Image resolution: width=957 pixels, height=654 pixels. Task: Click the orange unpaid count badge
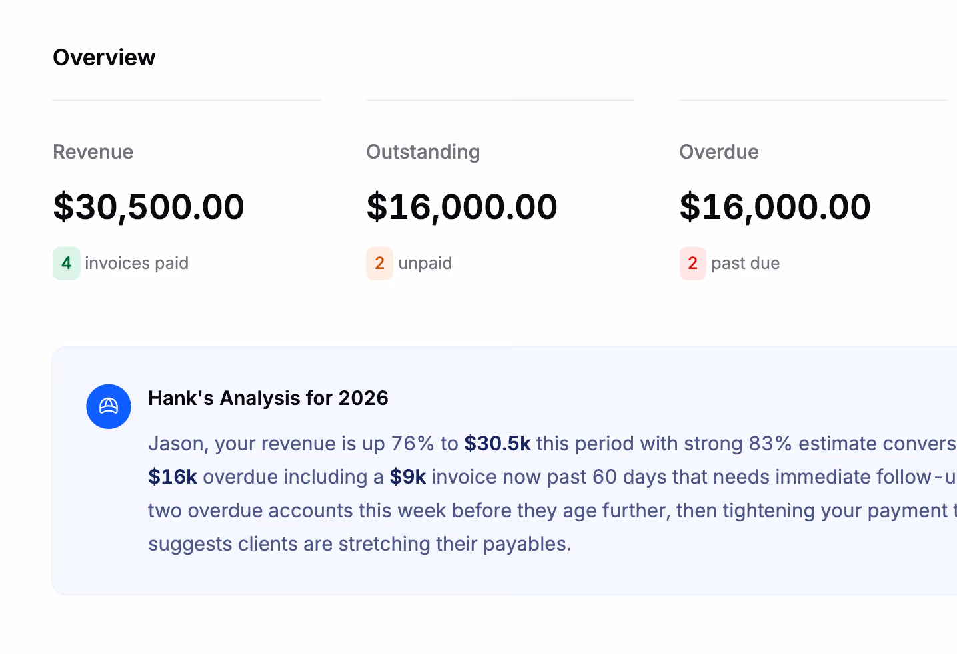coord(379,263)
